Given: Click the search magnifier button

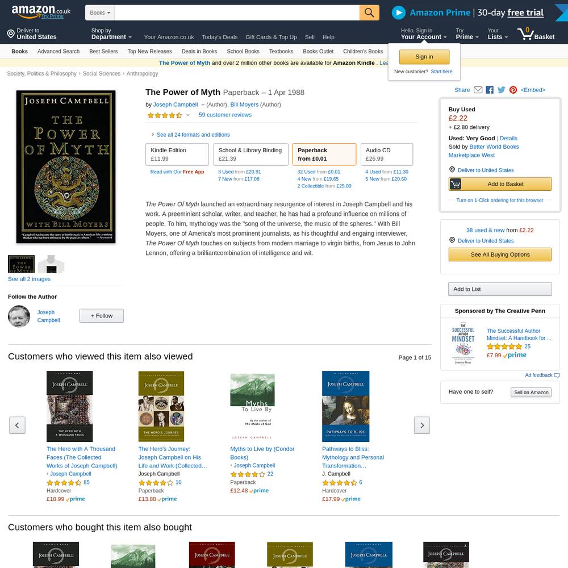Looking at the screenshot, I should tap(369, 12).
